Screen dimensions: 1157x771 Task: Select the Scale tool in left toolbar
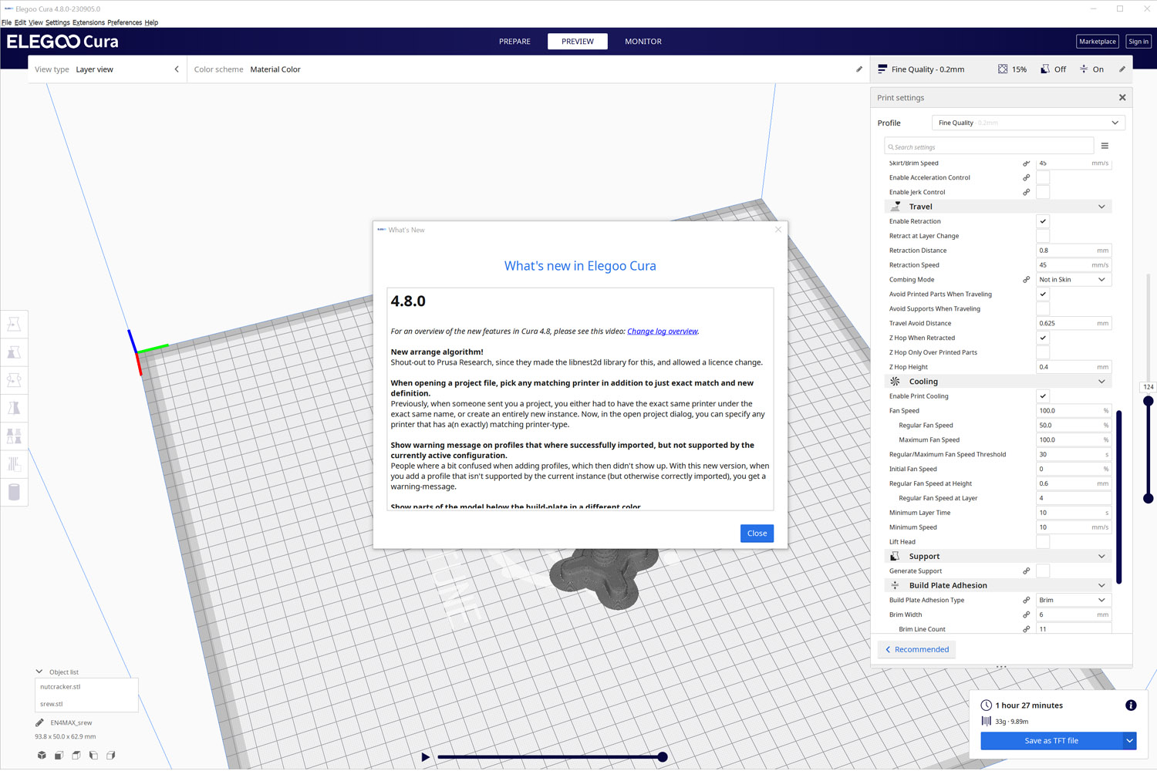[14, 352]
